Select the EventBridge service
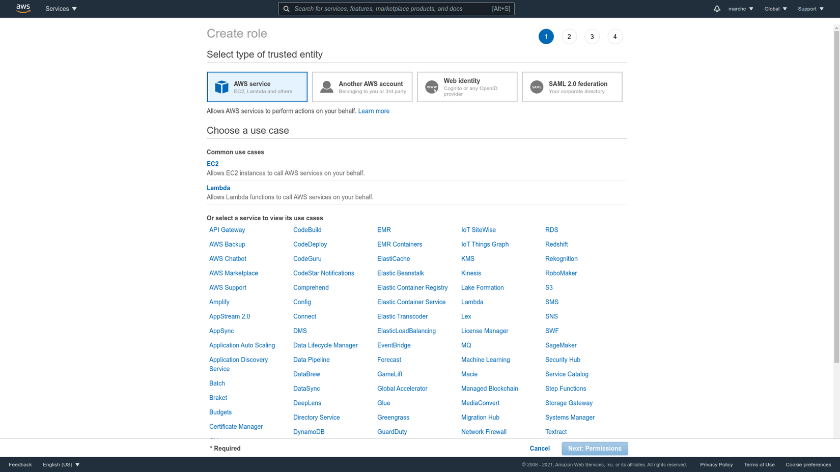Image resolution: width=840 pixels, height=472 pixels. [x=394, y=345]
